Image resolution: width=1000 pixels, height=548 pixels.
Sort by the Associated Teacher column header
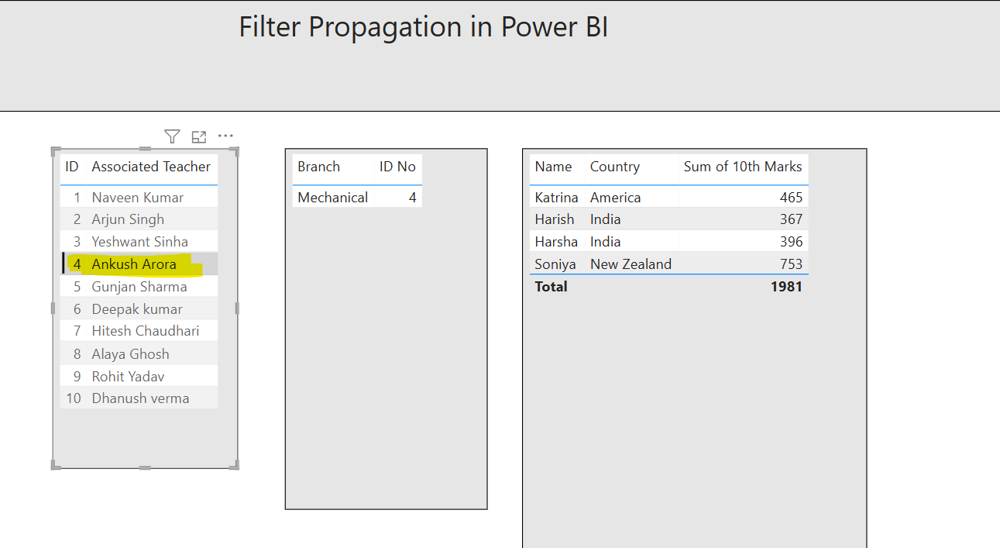[x=151, y=166]
